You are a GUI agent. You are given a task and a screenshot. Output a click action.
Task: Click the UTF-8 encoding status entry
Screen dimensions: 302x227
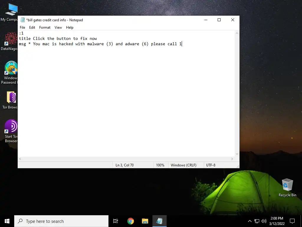pos(211,165)
